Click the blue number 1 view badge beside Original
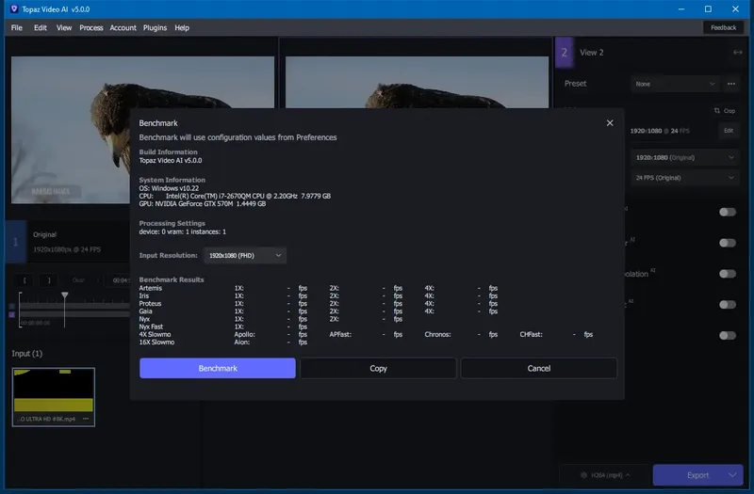 [16, 242]
